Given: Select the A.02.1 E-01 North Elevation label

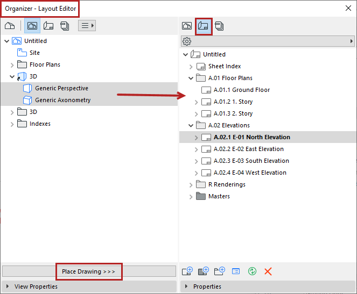Looking at the screenshot, I should (252, 137).
